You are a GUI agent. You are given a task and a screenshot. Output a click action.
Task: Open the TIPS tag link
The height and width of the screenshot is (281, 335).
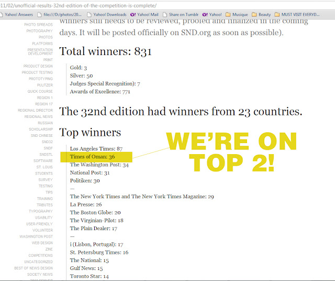[49, 192]
